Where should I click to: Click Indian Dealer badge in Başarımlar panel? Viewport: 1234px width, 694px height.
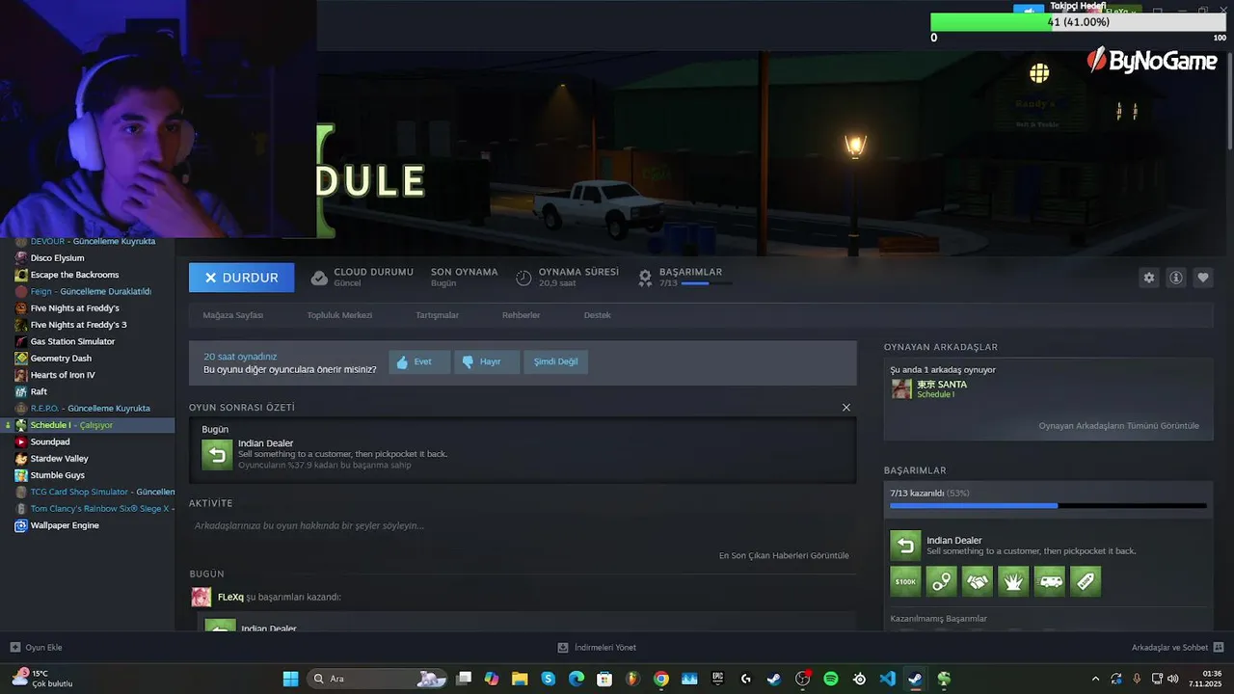coord(905,546)
